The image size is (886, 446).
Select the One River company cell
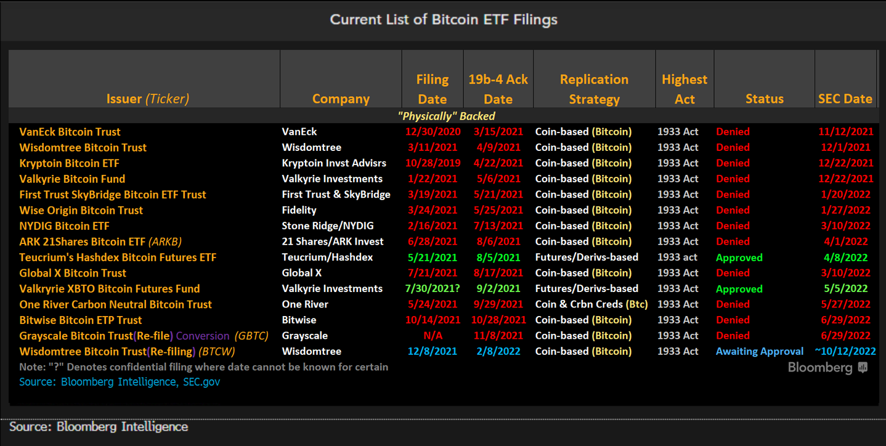tap(305, 304)
